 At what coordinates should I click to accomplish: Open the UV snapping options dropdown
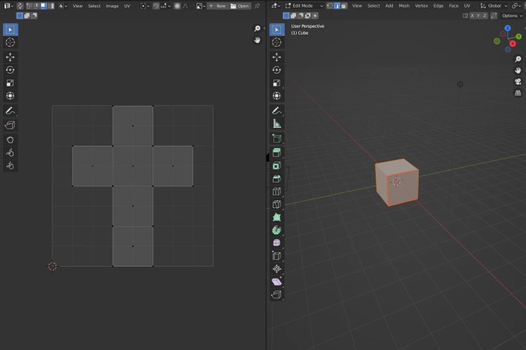(166, 6)
